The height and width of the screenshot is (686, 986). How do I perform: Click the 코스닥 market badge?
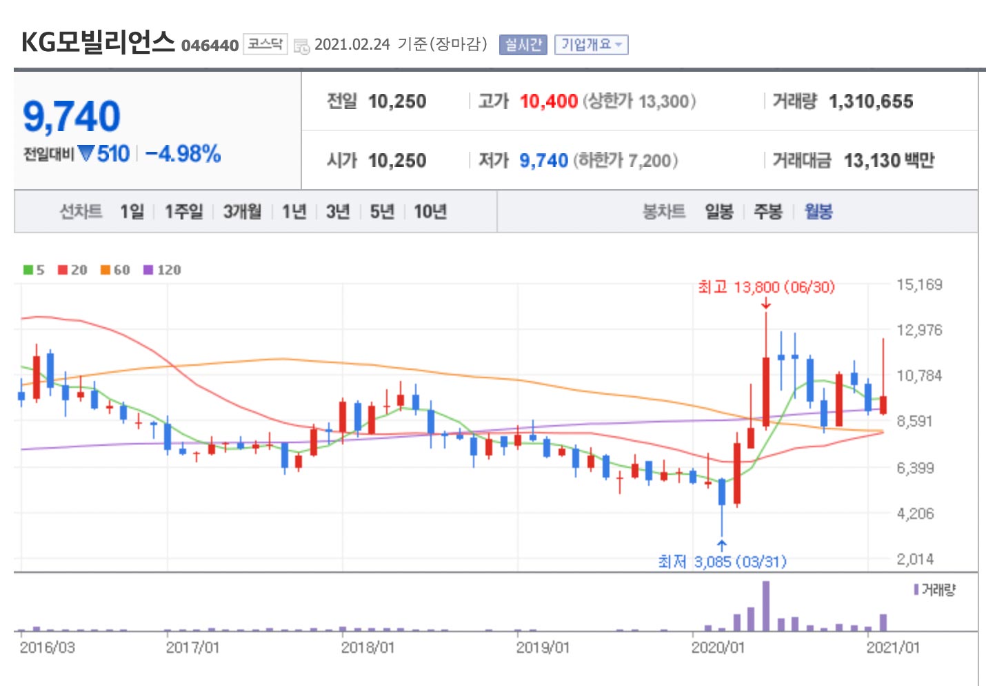(x=265, y=44)
